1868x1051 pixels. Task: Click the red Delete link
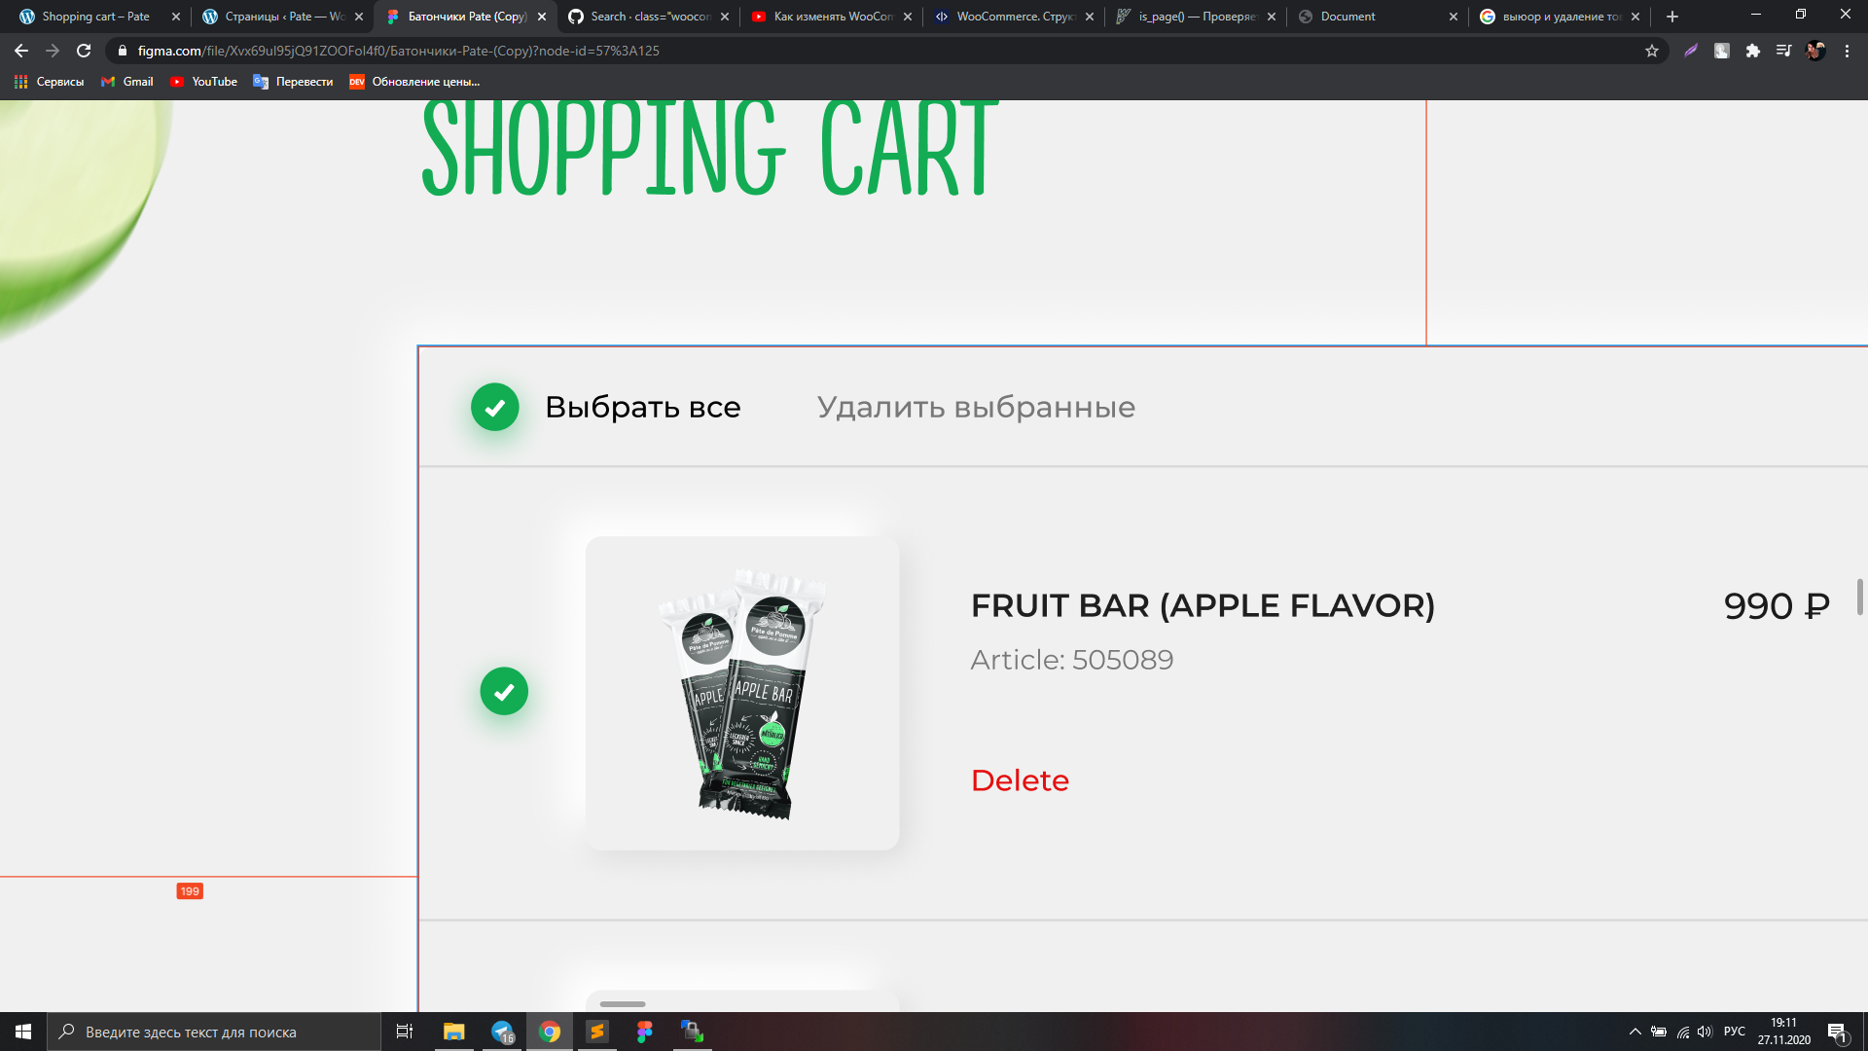click(1020, 780)
